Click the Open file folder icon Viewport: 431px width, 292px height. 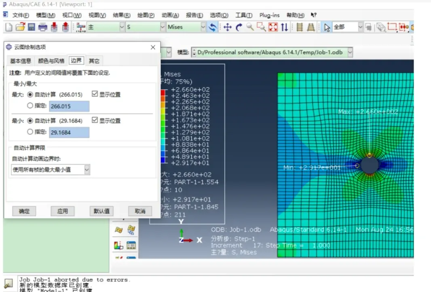20,27
